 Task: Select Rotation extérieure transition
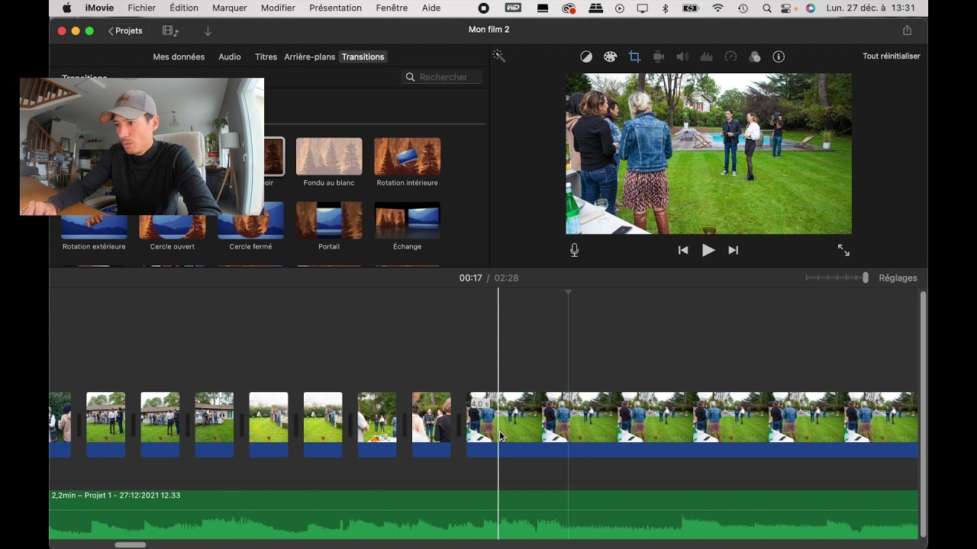click(x=94, y=227)
